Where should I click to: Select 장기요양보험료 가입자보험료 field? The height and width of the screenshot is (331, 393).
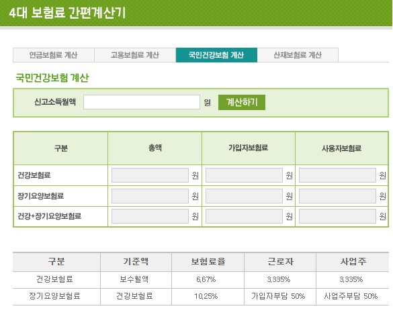[244, 196]
